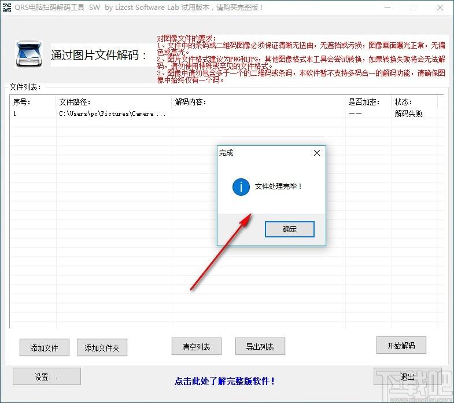Open the 点击此处了解完整版软件 link
The width and height of the screenshot is (454, 403).
tap(224, 381)
